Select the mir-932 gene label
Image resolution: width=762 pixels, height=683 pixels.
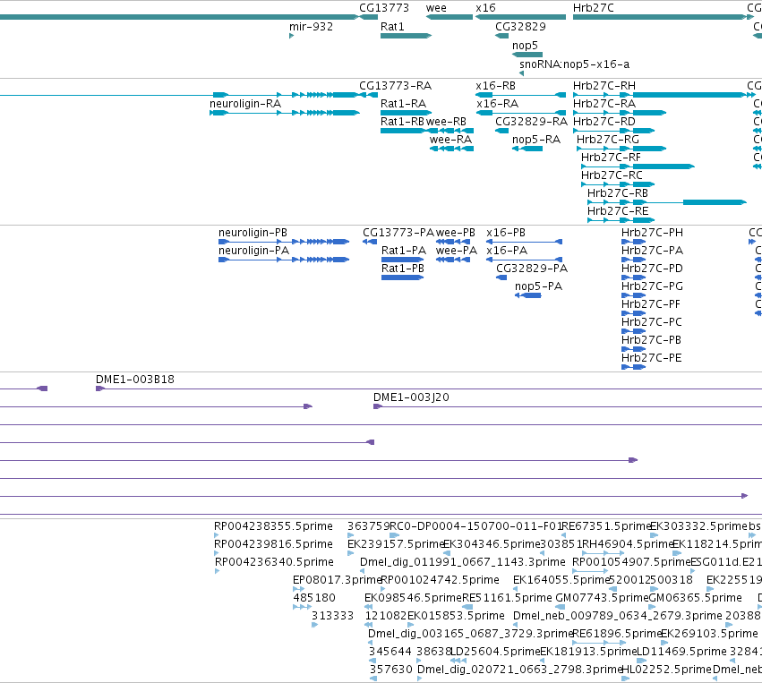click(311, 27)
